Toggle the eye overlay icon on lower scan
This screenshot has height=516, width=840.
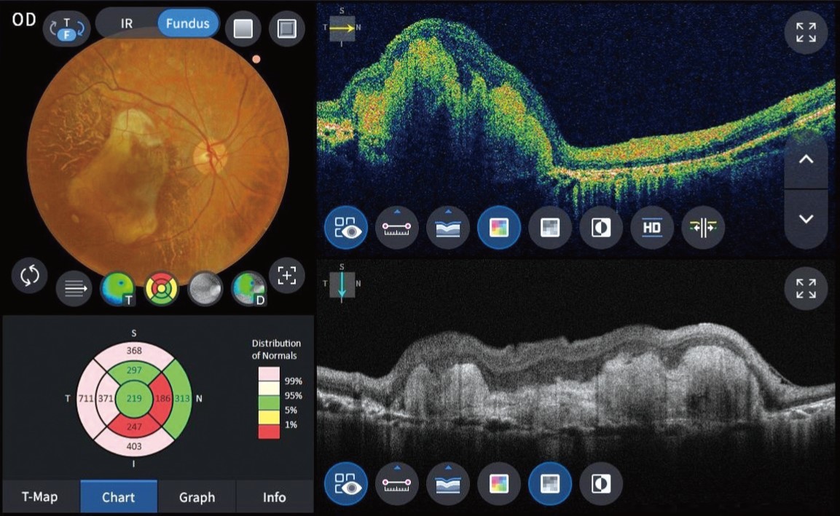[x=346, y=484]
